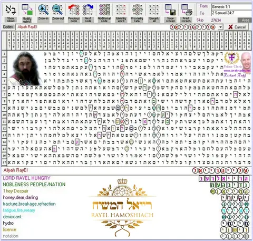Select the Identify word tool
The width and height of the screenshot is (253, 241).
pyautogui.click(x=121, y=10)
